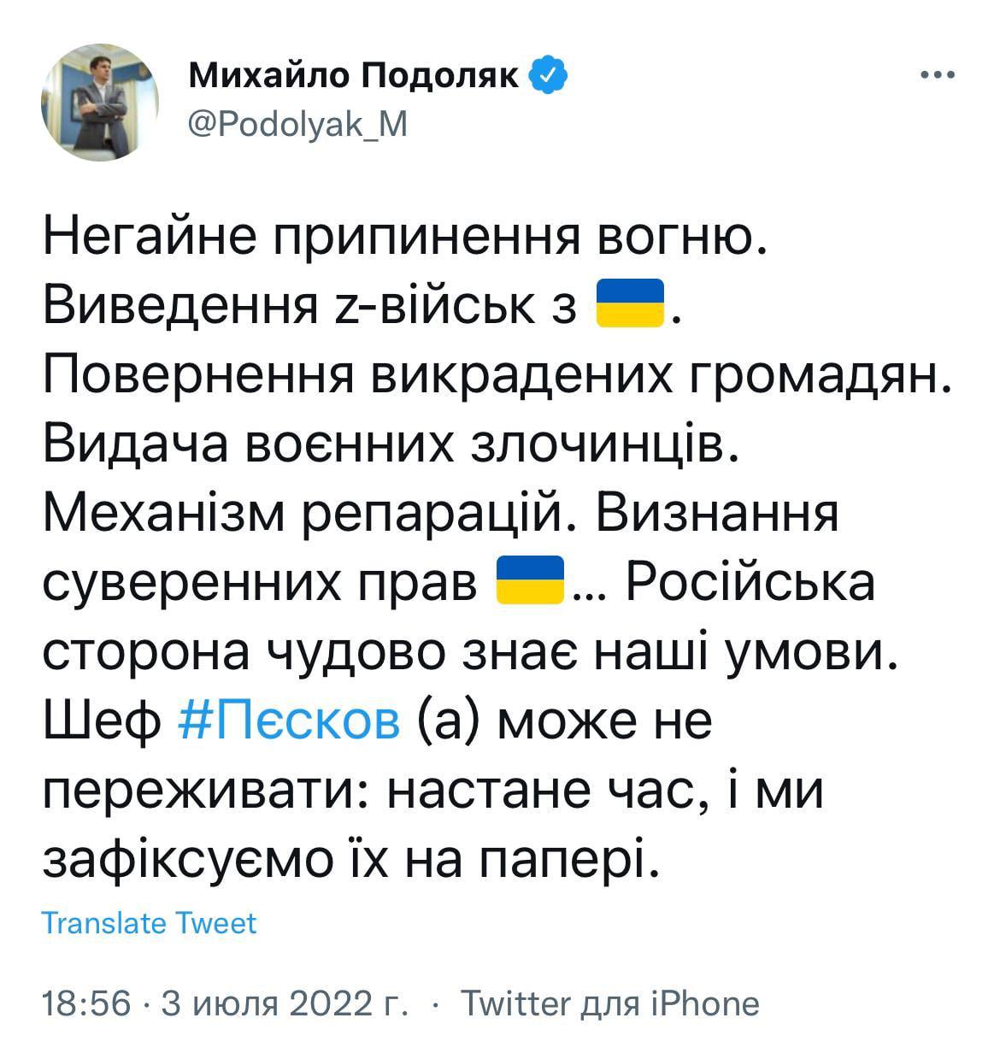1000x1053 pixels.
Task: Click the line Повернення викрадених громадян
Action: click(x=496, y=374)
